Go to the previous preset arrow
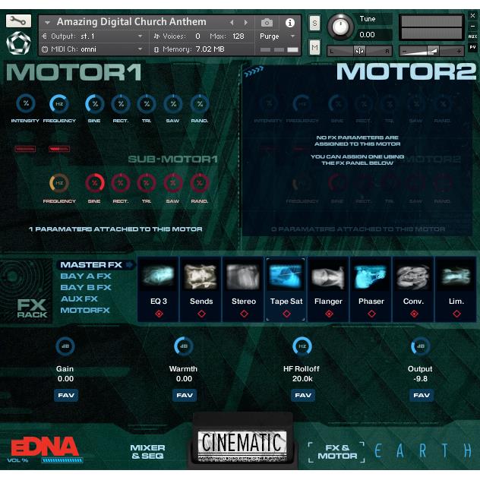 click(x=232, y=22)
